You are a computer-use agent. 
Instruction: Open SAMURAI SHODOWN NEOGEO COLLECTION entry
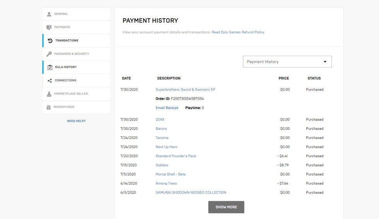[x=191, y=192]
